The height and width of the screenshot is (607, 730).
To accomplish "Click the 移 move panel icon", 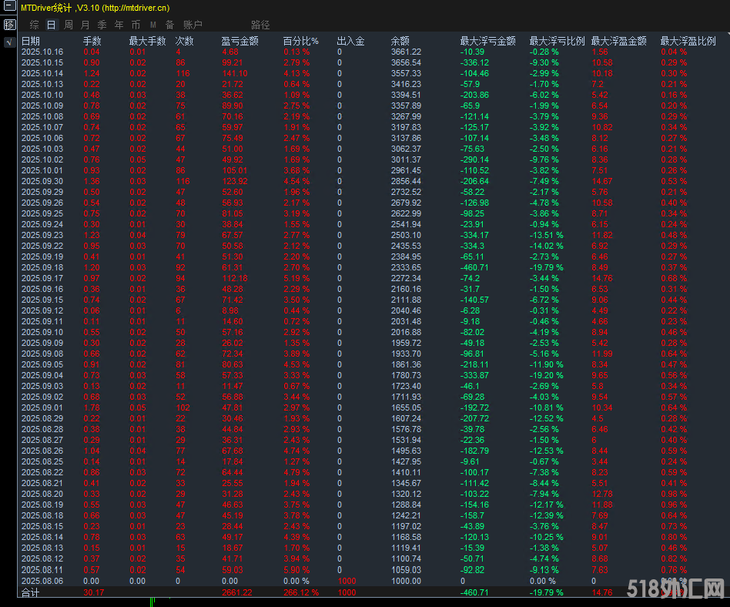I will click(9, 25).
